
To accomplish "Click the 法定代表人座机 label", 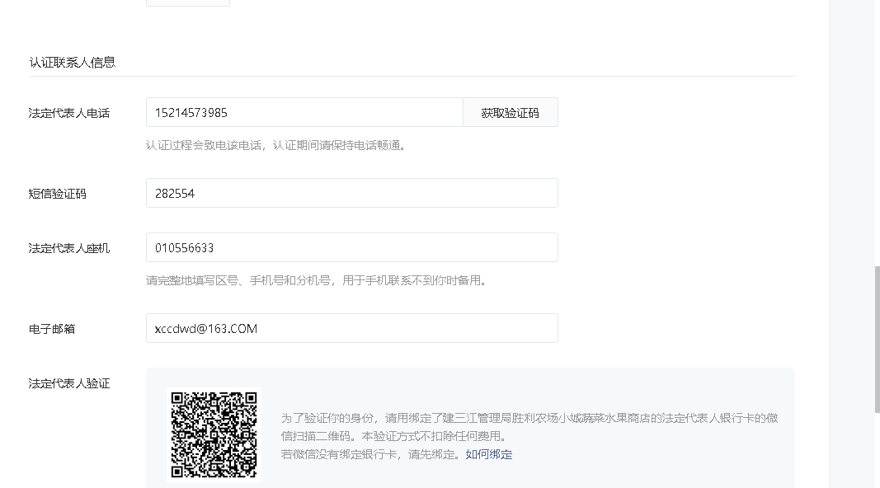I will point(69,248).
